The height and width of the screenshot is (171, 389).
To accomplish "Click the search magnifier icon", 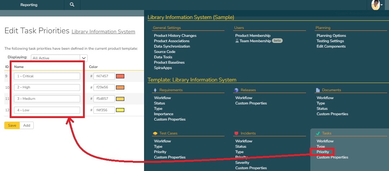I will 72,5.
